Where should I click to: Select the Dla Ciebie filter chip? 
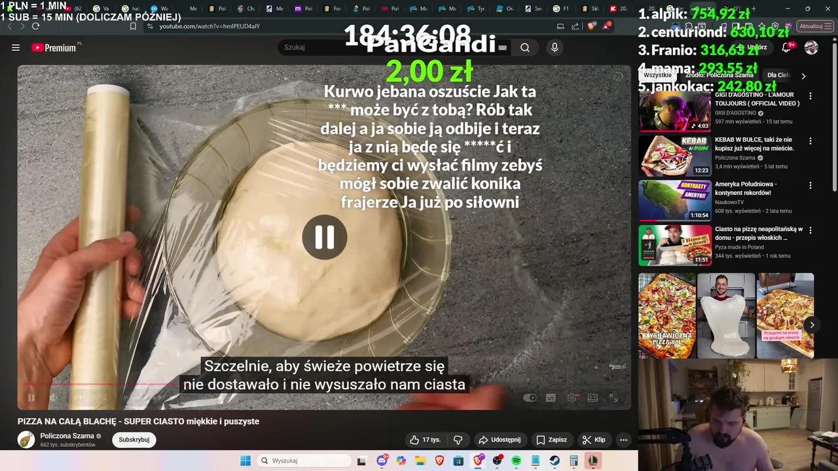778,75
